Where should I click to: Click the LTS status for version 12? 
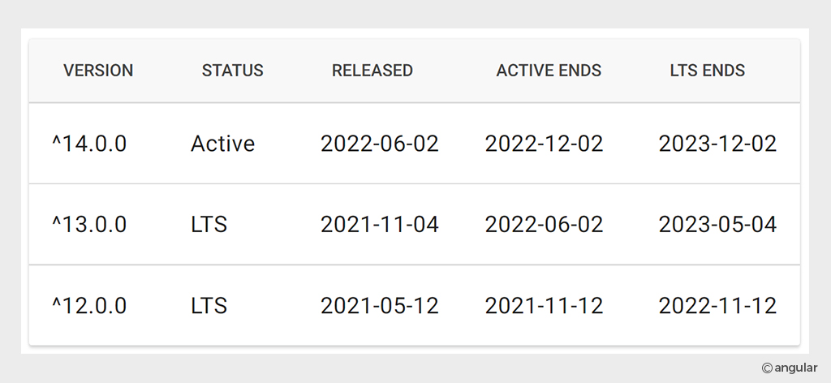(x=209, y=306)
